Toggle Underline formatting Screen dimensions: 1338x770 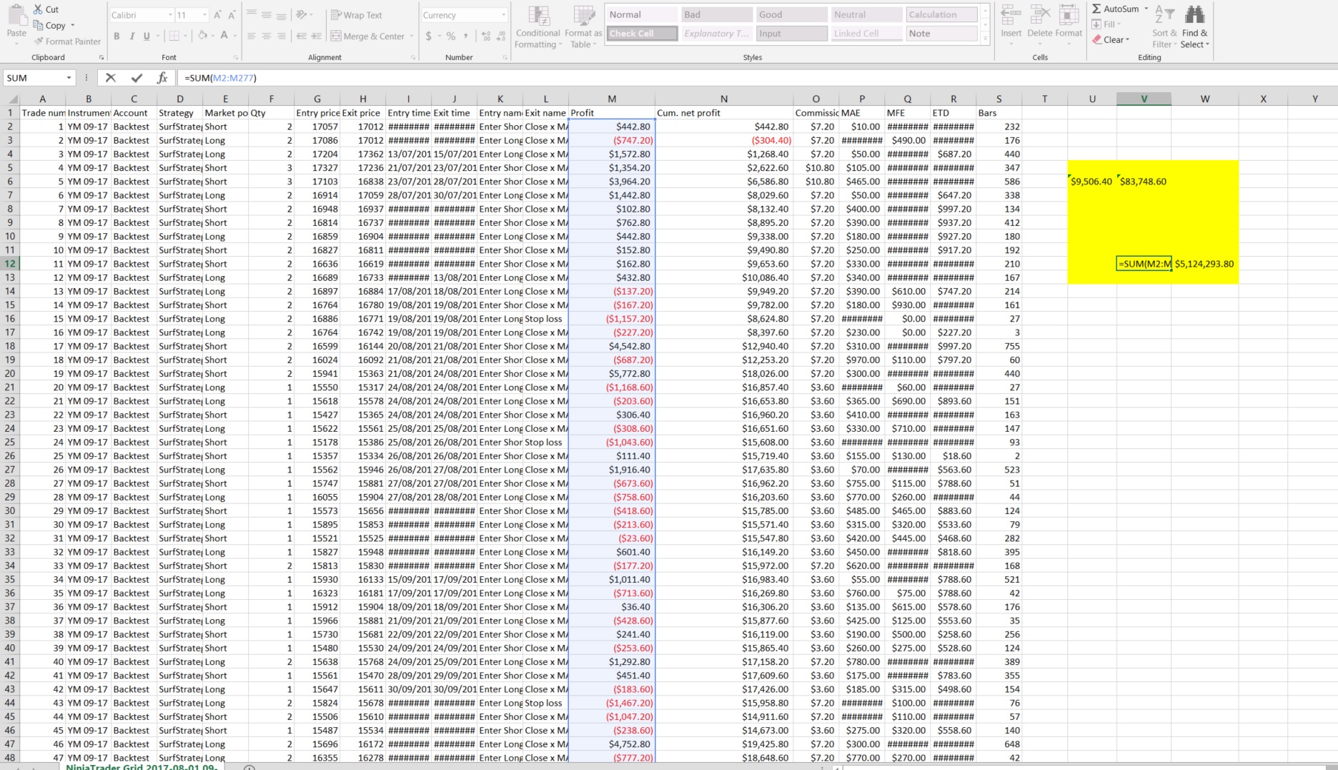click(147, 36)
